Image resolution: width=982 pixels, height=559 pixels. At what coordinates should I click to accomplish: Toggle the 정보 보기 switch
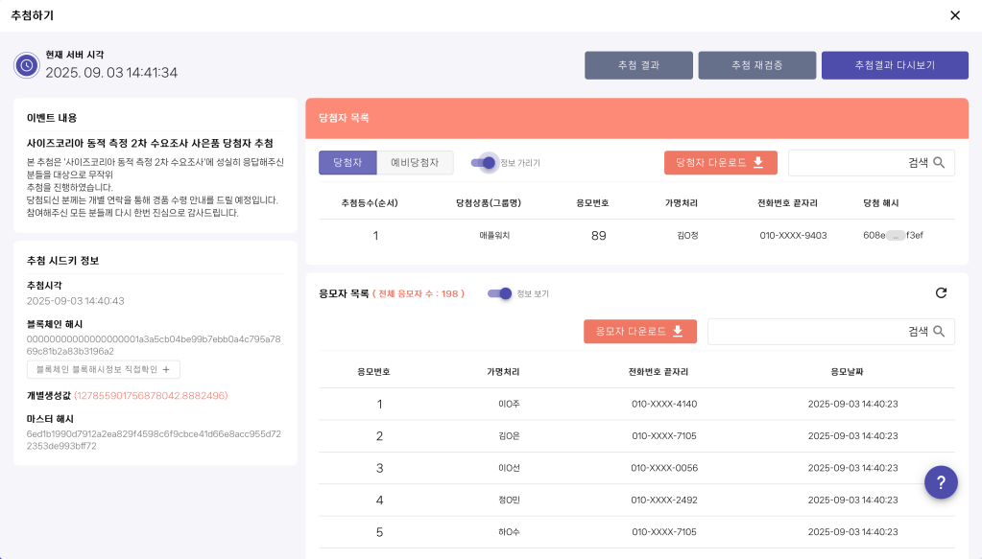(x=499, y=293)
